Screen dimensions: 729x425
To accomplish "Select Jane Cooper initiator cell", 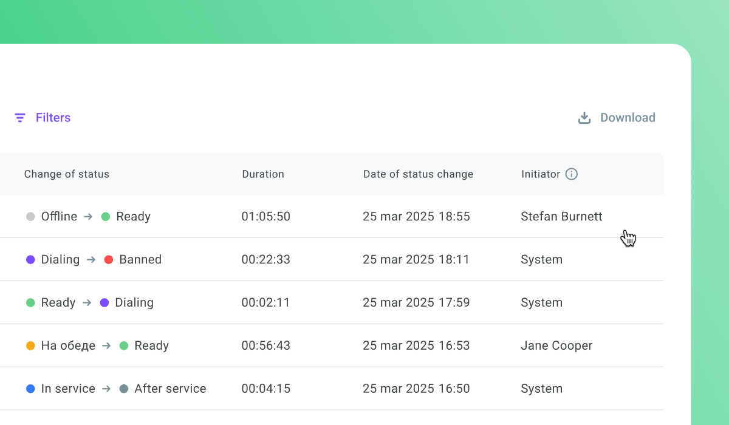I will (x=556, y=346).
